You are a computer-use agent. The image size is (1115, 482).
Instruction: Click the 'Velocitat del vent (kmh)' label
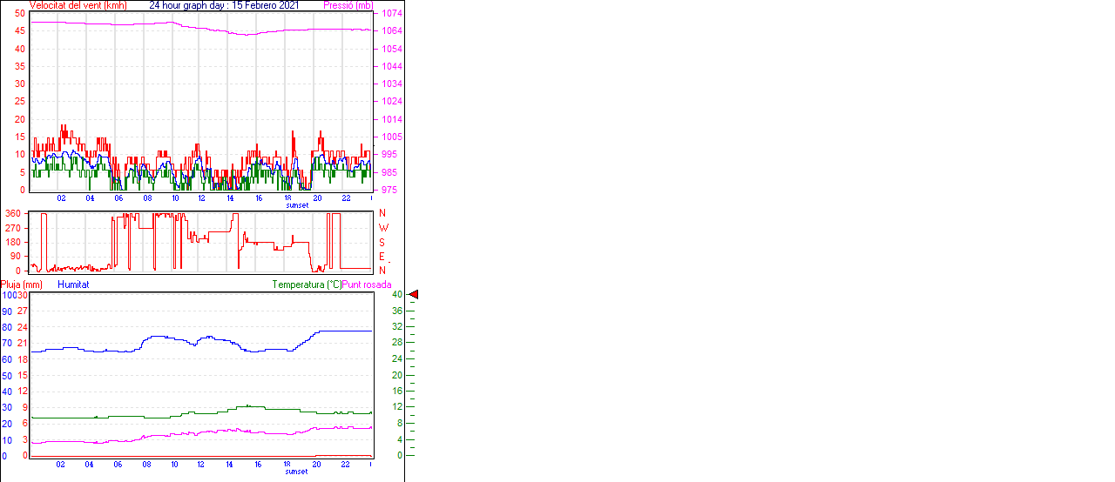(78, 5)
